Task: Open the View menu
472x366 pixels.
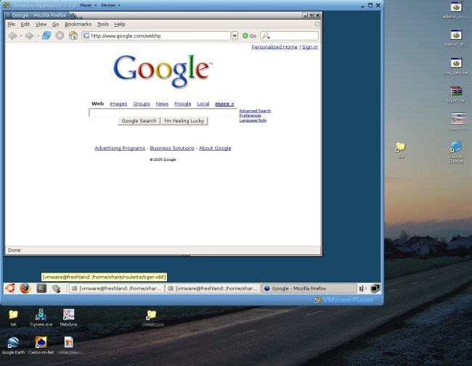Action: pyautogui.click(x=41, y=24)
